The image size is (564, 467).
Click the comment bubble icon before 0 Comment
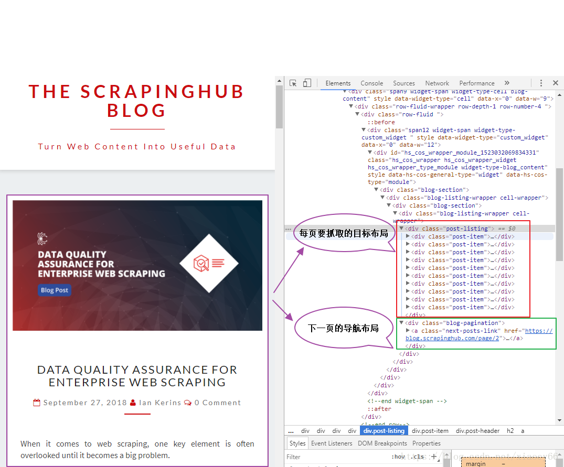coord(188,403)
